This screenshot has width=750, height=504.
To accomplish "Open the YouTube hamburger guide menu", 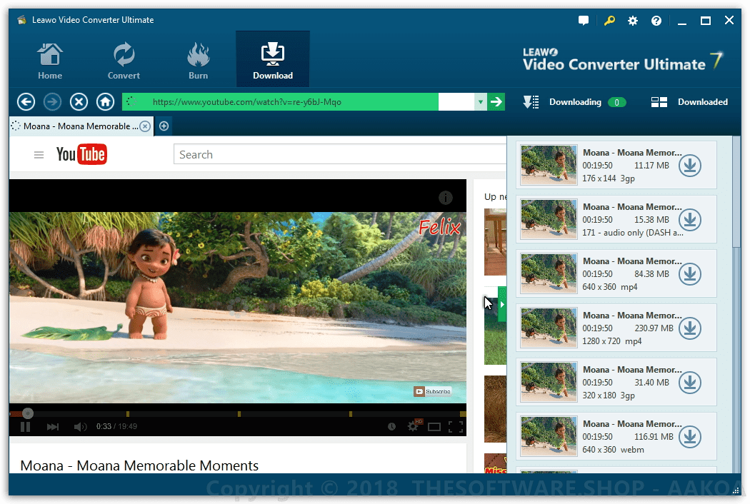I will coord(39,155).
